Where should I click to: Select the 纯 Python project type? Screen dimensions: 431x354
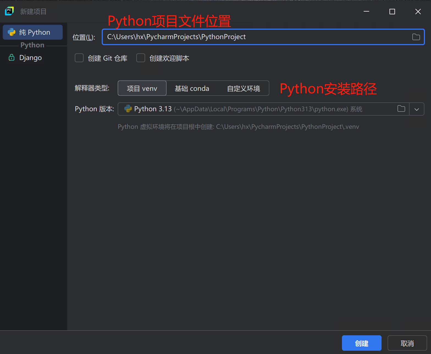(x=33, y=32)
